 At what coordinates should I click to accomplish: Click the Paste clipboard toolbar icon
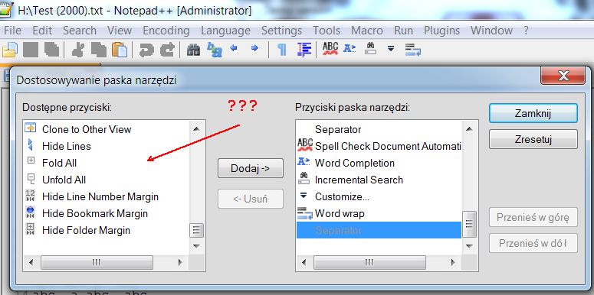tap(120, 50)
